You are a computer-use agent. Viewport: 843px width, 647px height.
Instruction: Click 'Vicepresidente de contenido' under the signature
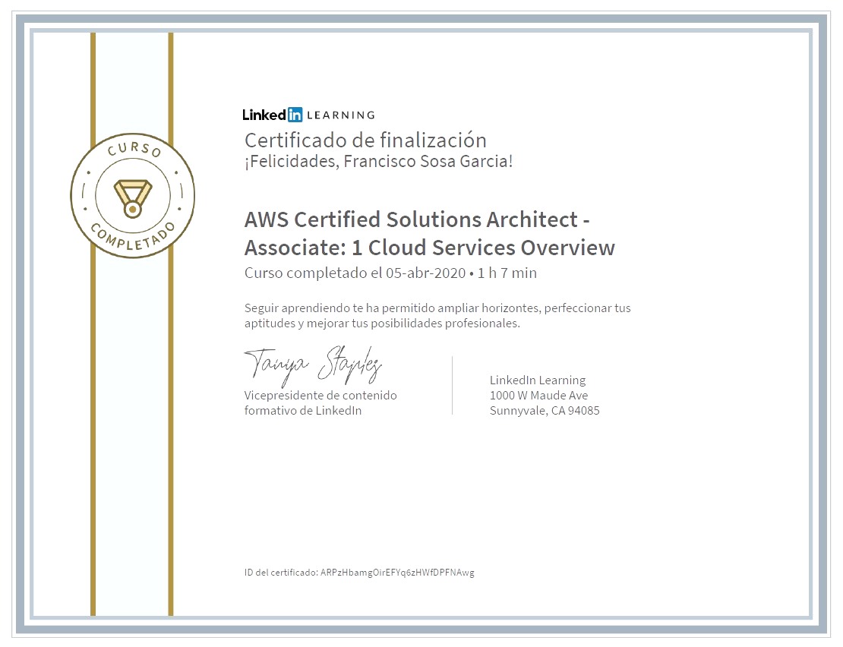click(x=320, y=395)
